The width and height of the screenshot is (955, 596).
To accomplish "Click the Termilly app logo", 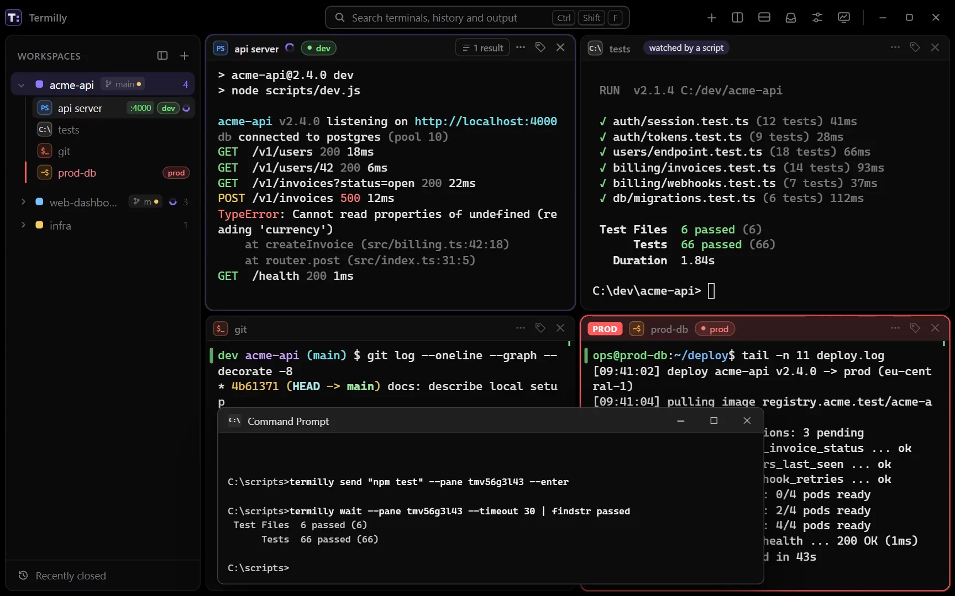I will coord(13,18).
